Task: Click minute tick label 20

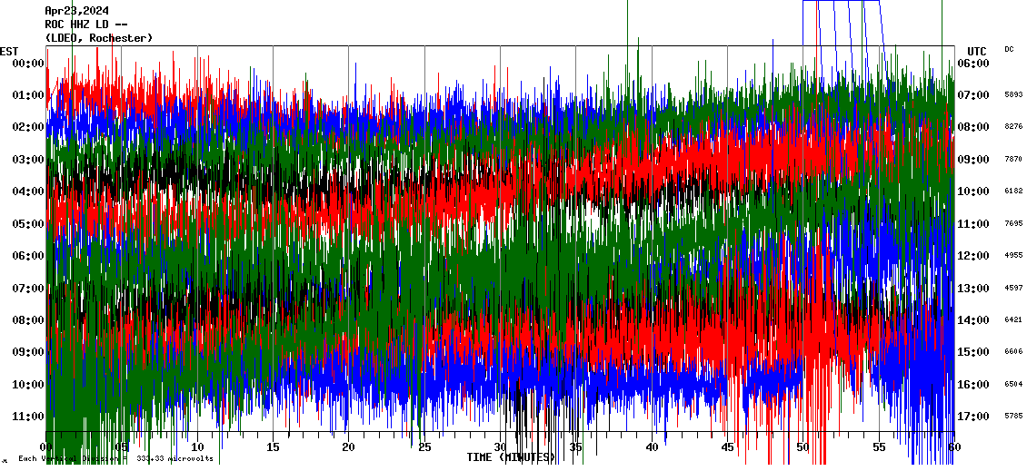Action: coord(348,446)
